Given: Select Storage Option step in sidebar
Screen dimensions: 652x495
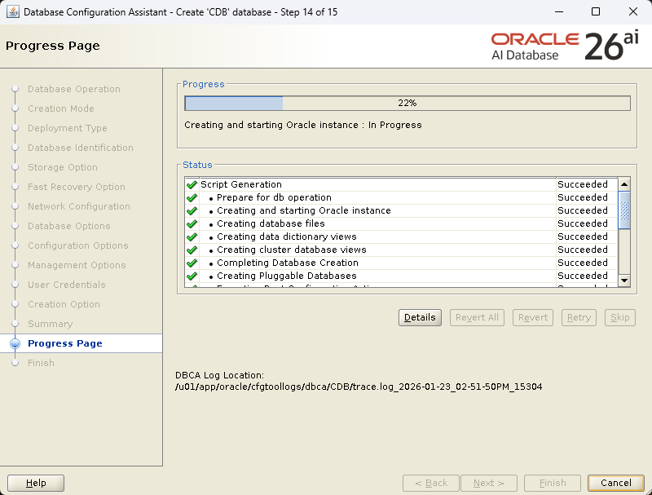Looking at the screenshot, I should (63, 167).
